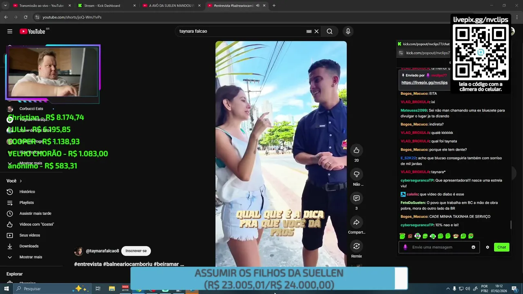Click the FetoDaSuelen username in chat
Viewport: 523px width, 294px height.
pyautogui.click(x=413, y=203)
